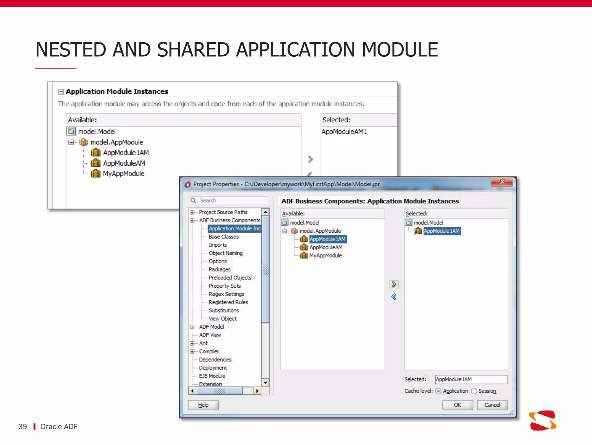Click the shuttle left arrow in Project Properties
Viewport: 592px width, 444px height.
click(393, 297)
